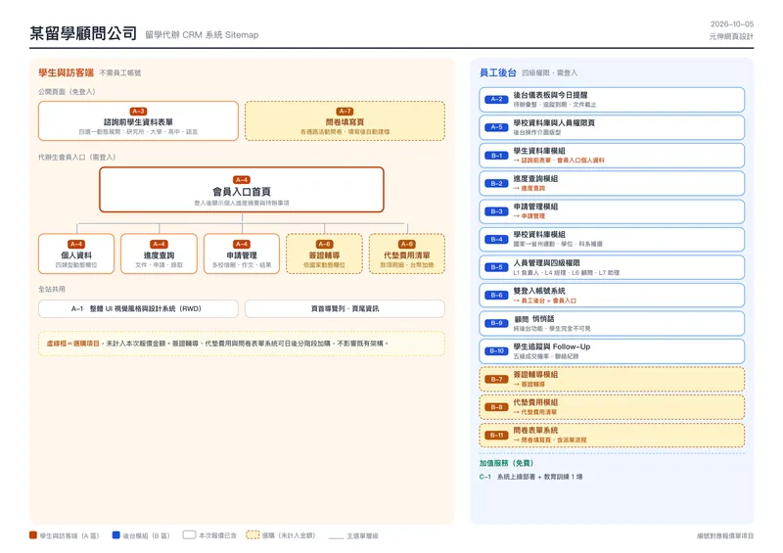Click the 留學代辦 CRM 系統 Sitemap subtitle

click(x=202, y=35)
